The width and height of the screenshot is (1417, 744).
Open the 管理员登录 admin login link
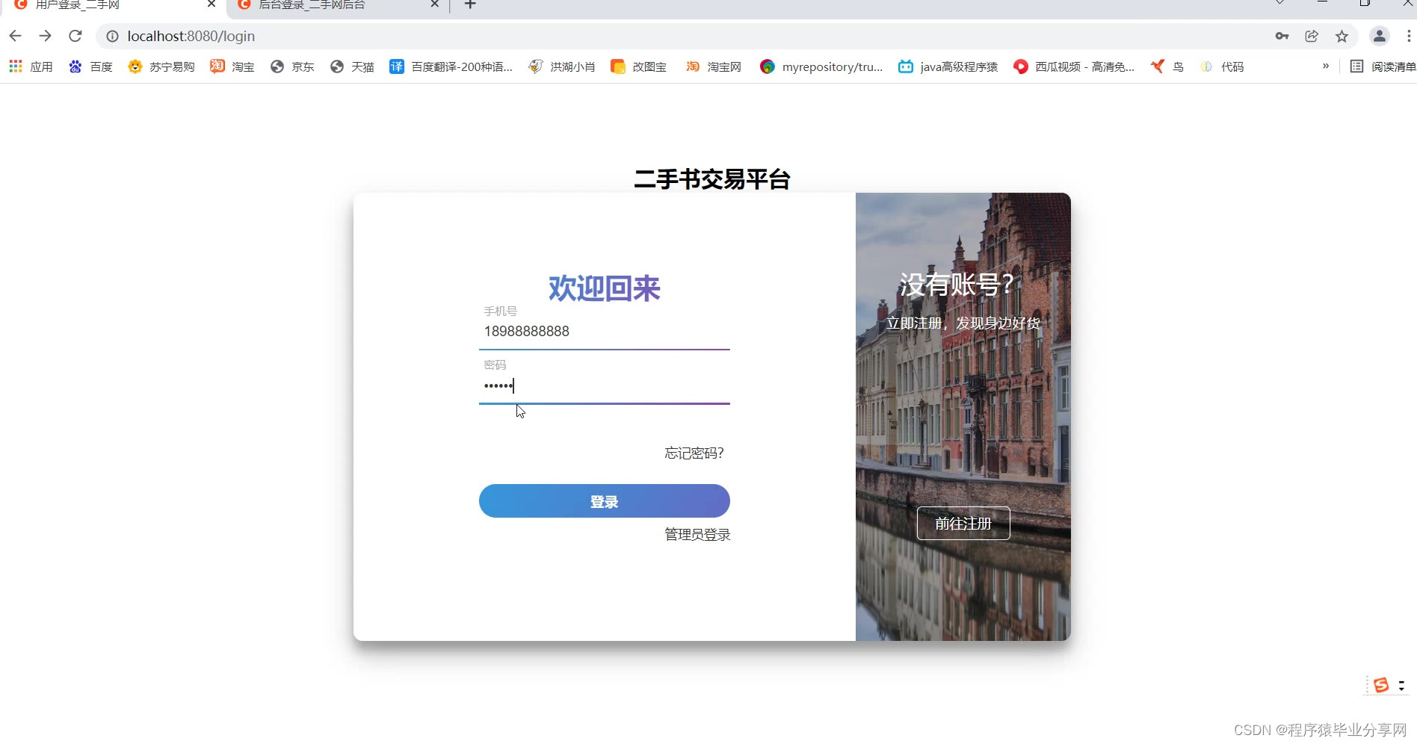[697, 535]
